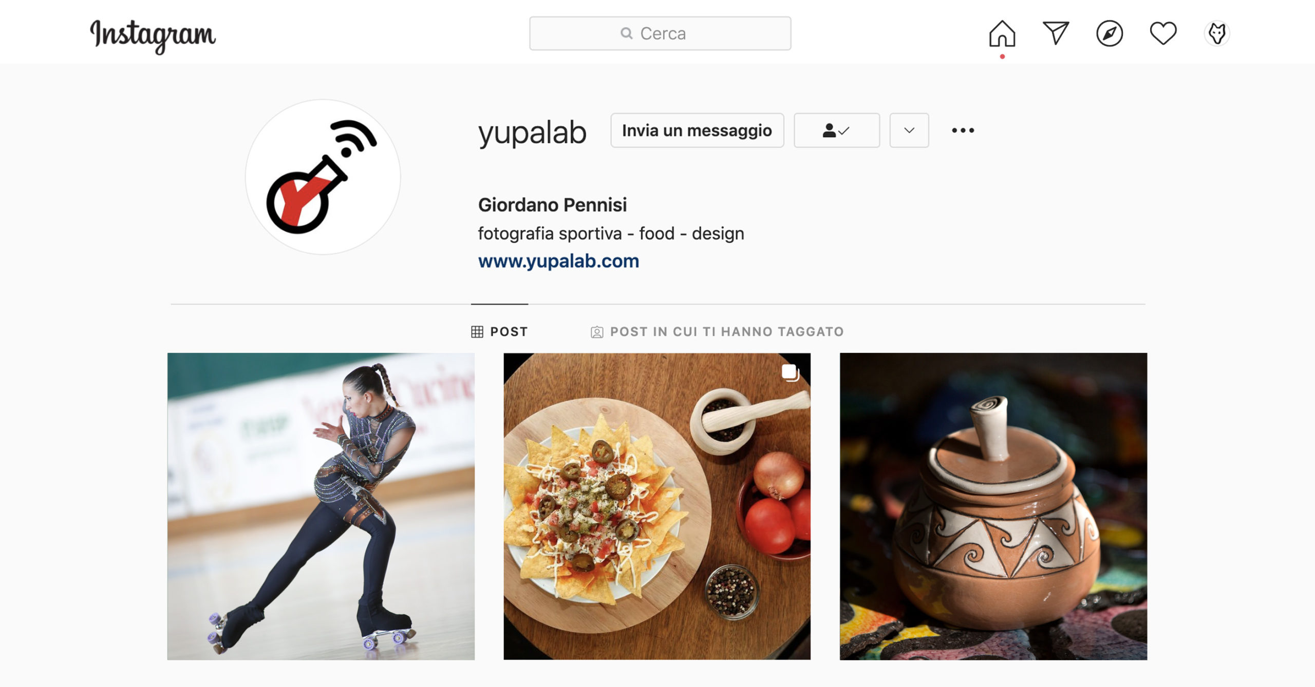Open Direct messages paper plane icon
Screen dimensions: 1315x687
[x=1056, y=33]
